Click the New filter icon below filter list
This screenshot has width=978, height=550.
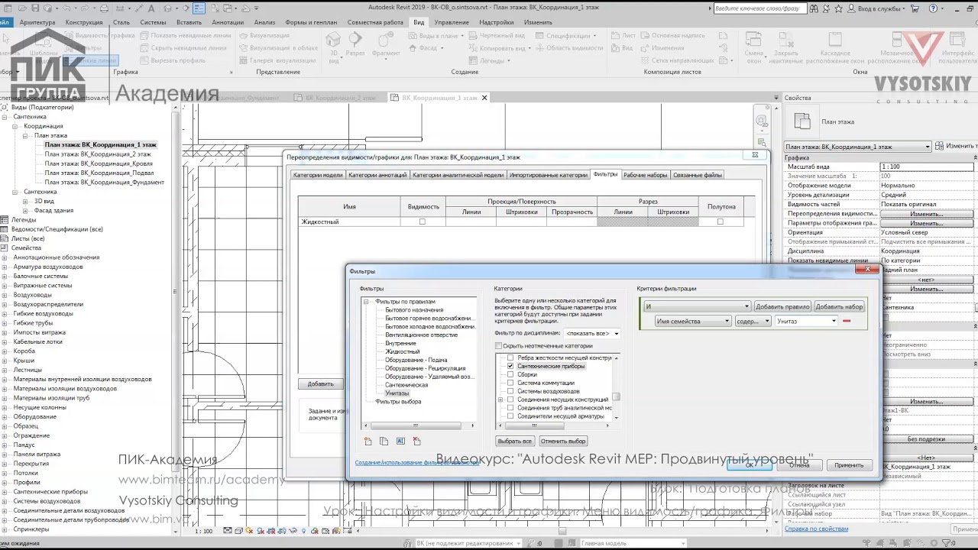(x=368, y=442)
